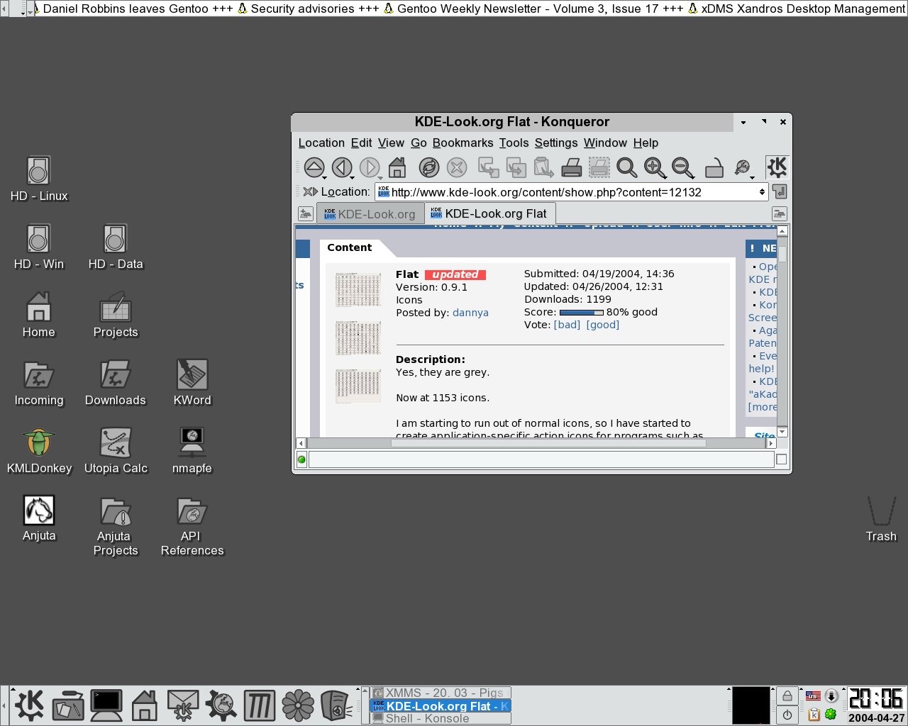Click the Zoom In magnifier plus icon
The width and height of the screenshot is (908, 726).
pos(655,167)
